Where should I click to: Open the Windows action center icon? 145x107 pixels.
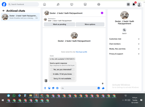(x=141, y=100)
